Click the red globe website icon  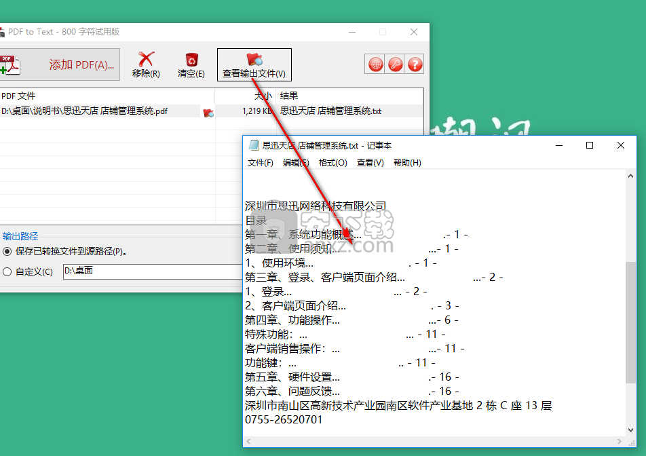(x=375, y=64)
